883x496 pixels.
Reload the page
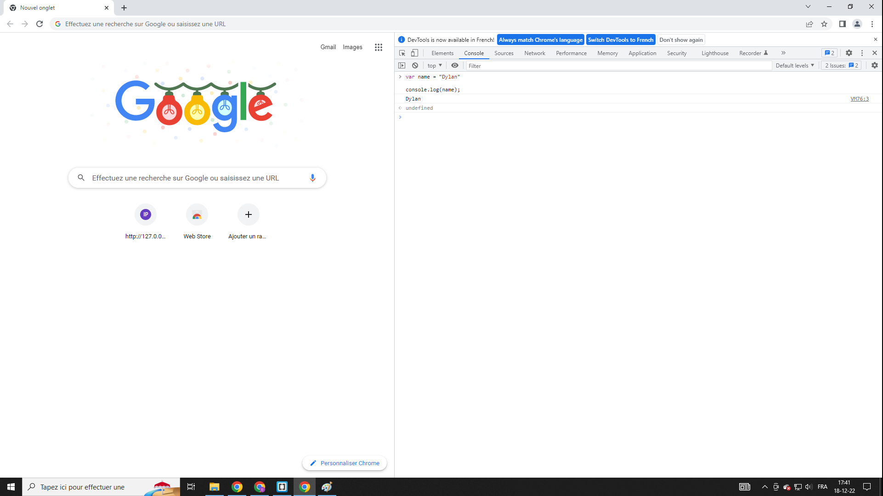40,24
